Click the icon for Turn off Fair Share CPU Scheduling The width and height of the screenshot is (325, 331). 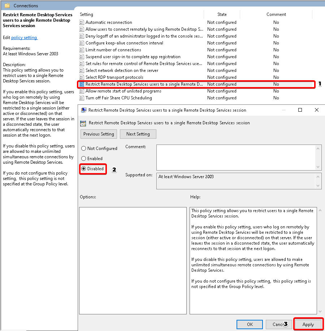tap(82, 98)
